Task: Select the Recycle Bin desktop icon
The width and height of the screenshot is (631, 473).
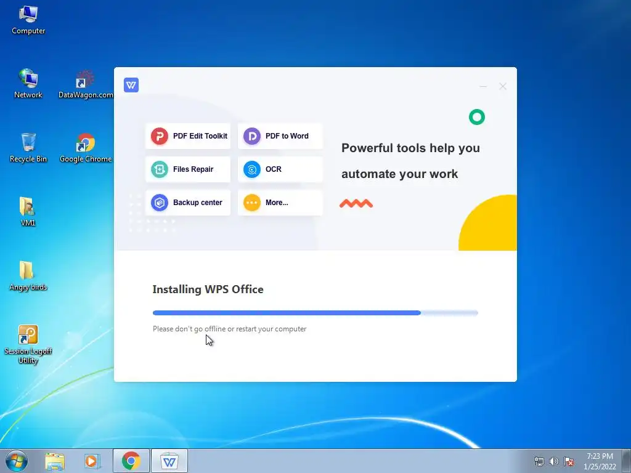Action: (28, 148)
